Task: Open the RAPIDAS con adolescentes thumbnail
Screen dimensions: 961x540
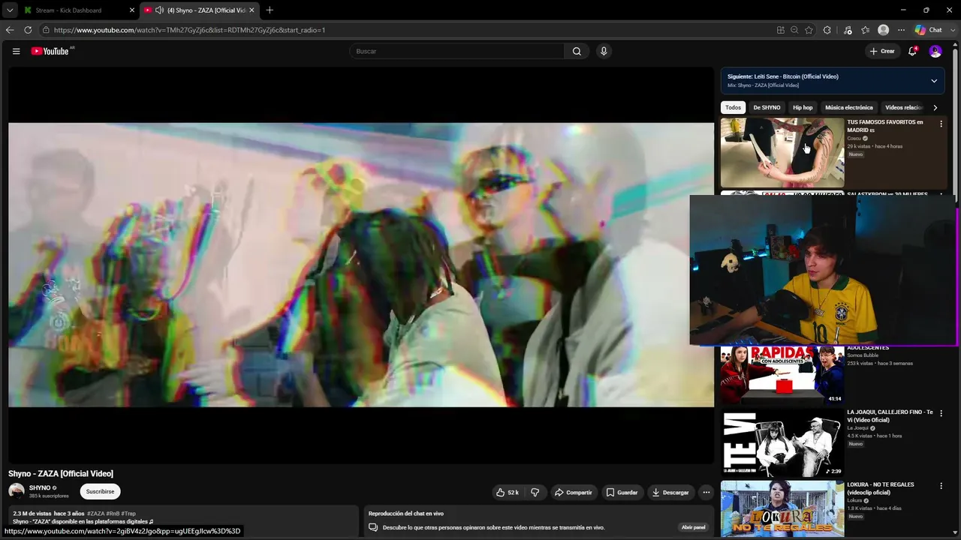Action: click(x=782, y=375)
